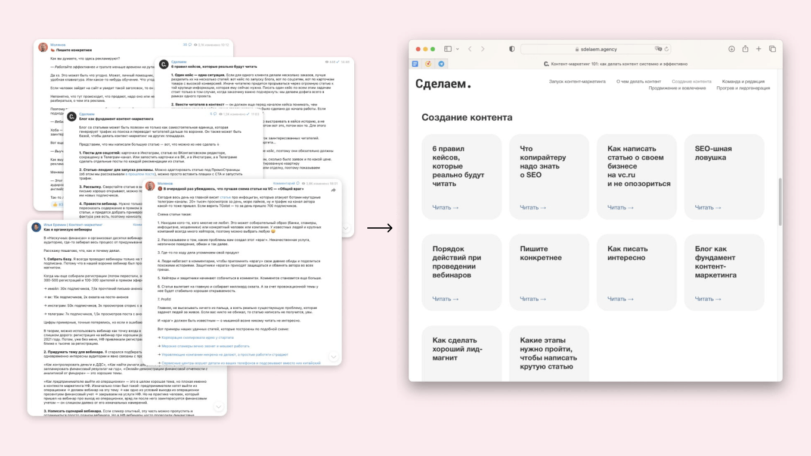Show Safari downloads

[731, 49]
